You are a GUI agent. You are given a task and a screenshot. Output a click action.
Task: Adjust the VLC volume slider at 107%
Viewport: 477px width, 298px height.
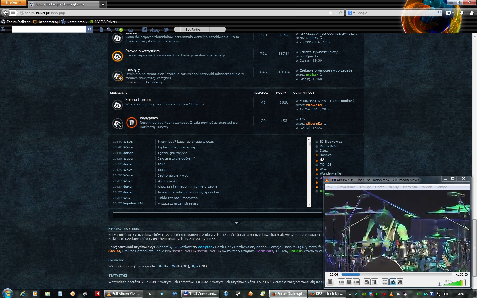454,283
